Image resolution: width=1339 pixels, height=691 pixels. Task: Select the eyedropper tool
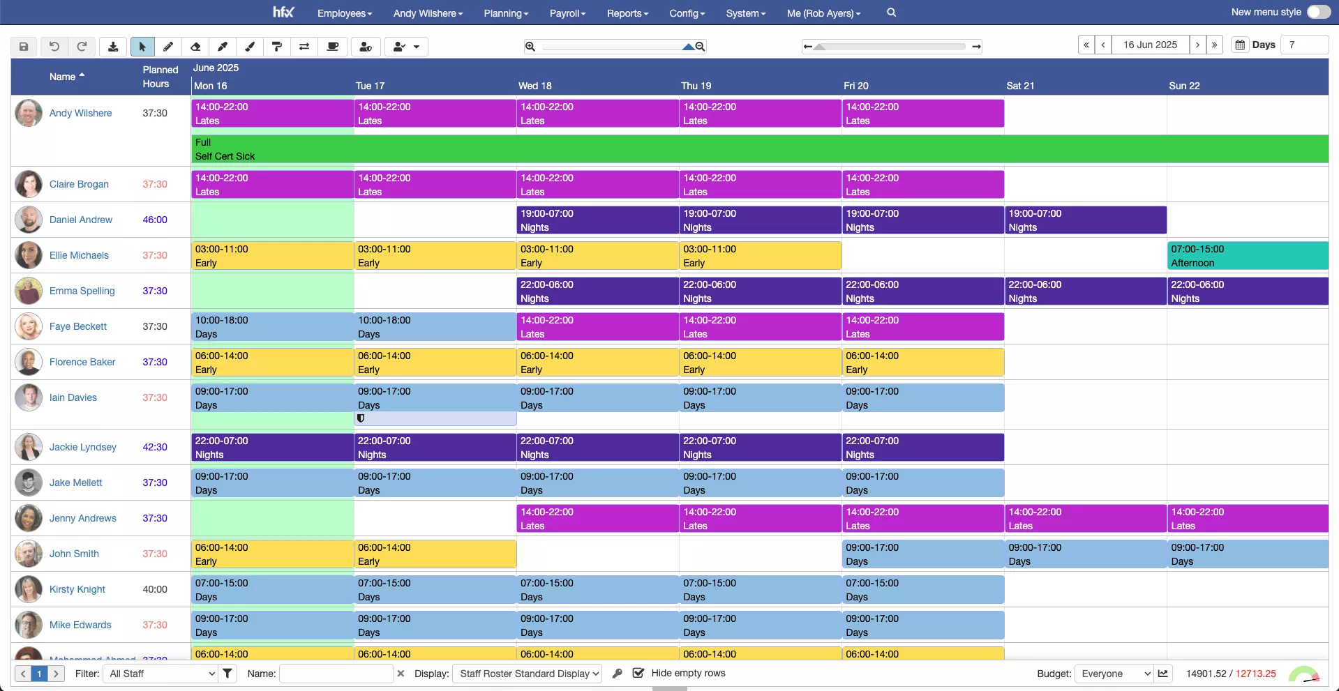click(223, 47)
